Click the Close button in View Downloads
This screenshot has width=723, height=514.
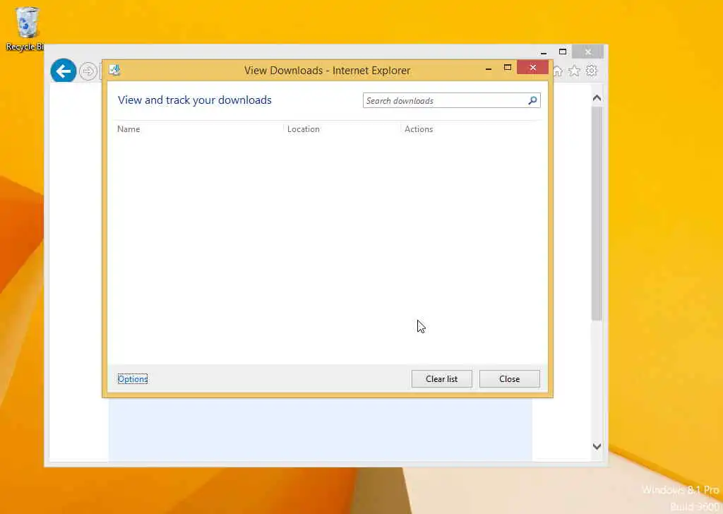(x=510, y=379)
